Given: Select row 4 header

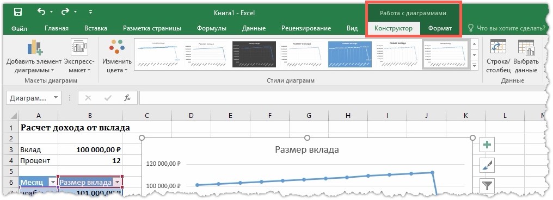Looking at the screenshot, I should point(11,160).
